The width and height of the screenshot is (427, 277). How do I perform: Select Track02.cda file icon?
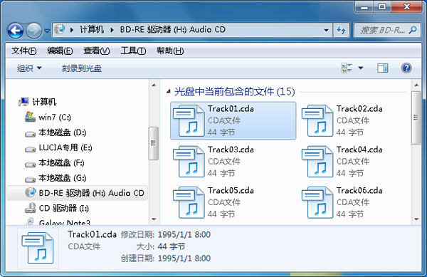[317, 120]
